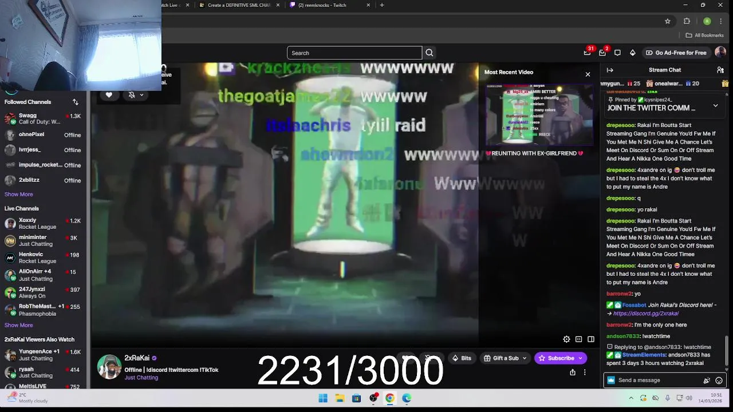
Task: Open File Explorer in taskbar
Action: (x=340, y=398)
